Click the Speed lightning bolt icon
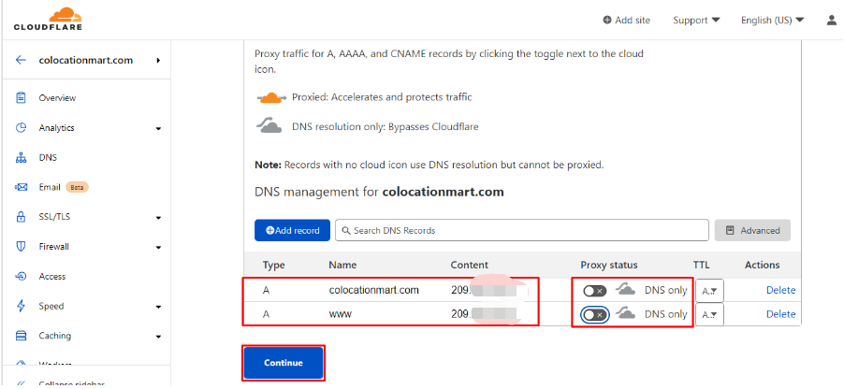The image size is (844, 389). 21,306
